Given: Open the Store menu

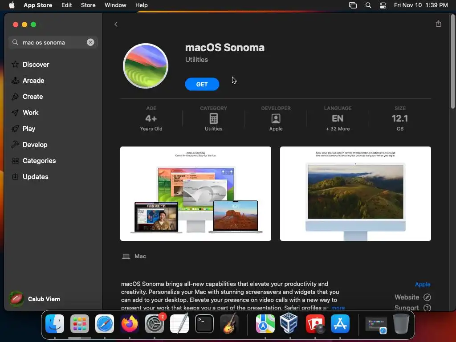Looking at the screenshot, I should click(88, 5).
